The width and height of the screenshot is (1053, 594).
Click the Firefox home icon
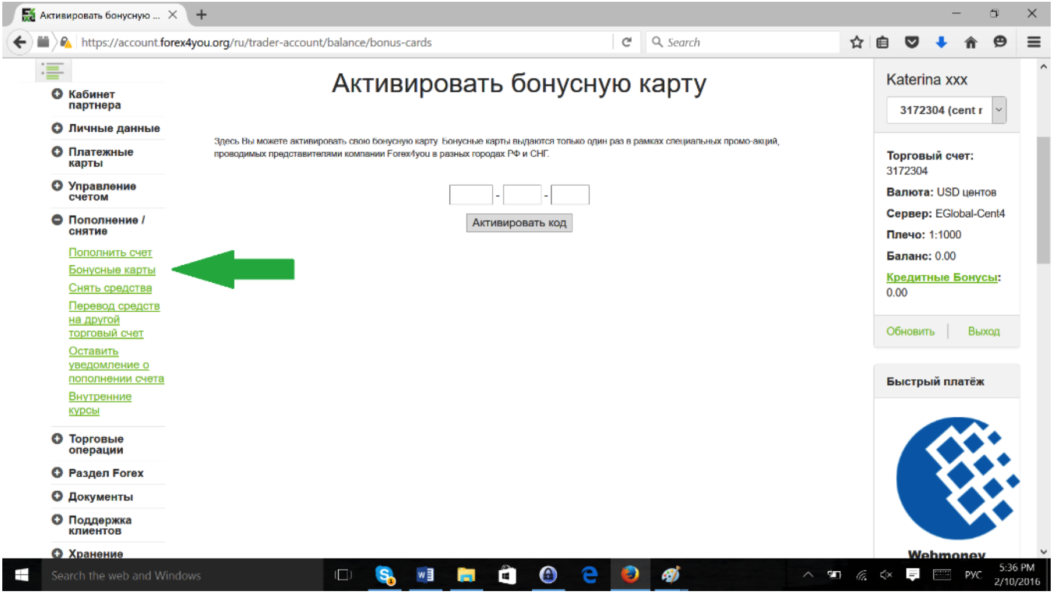coord(970,42)
